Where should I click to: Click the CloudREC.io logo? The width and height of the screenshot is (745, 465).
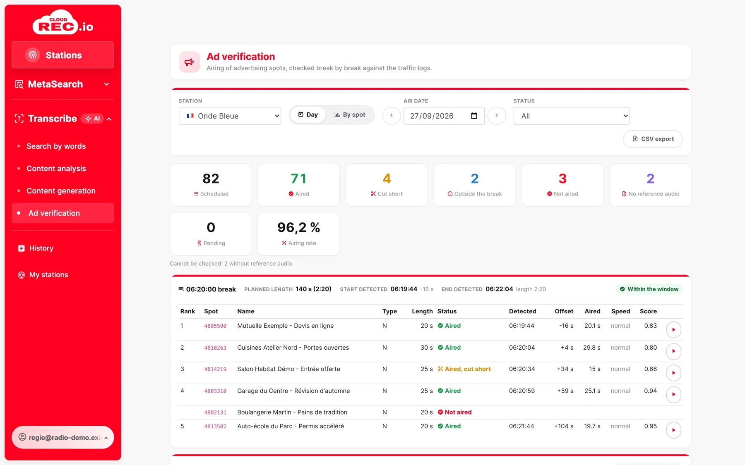63,22
